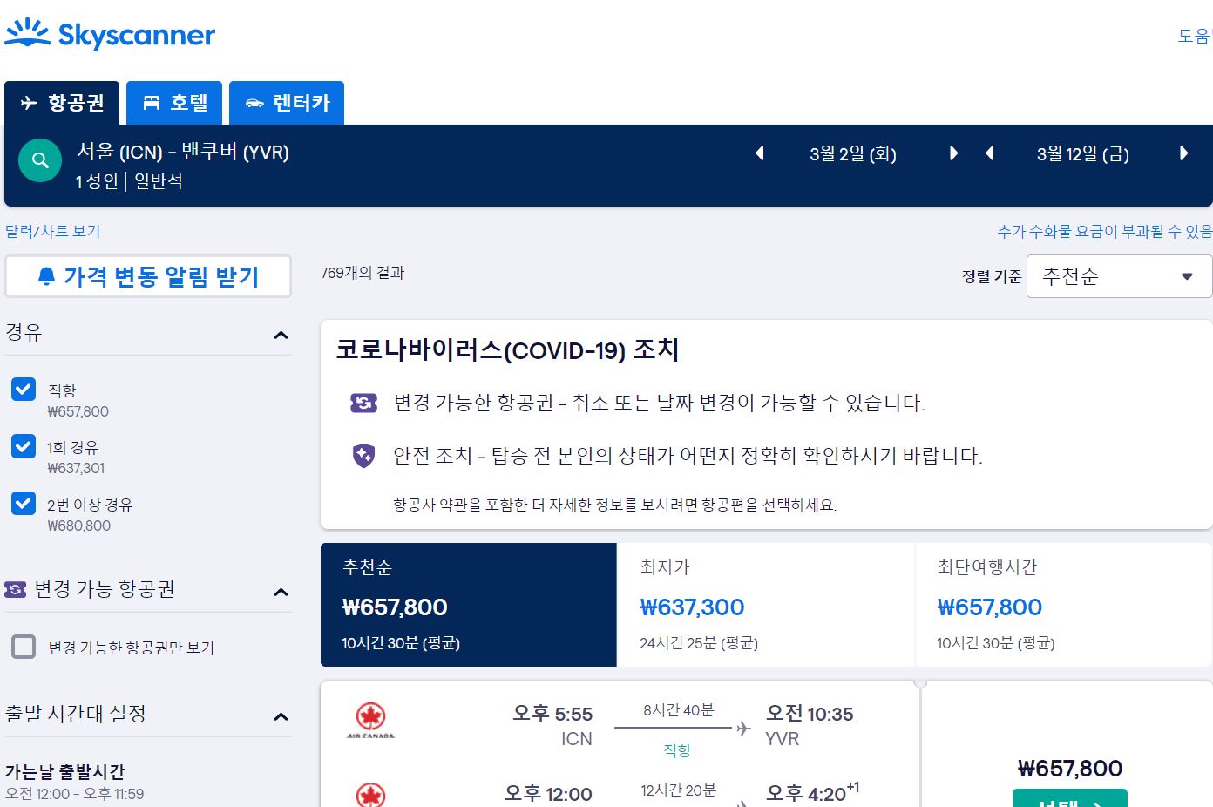Click the Skyscanner logo
The image size is (1213, 807).
tap(110, 34)
